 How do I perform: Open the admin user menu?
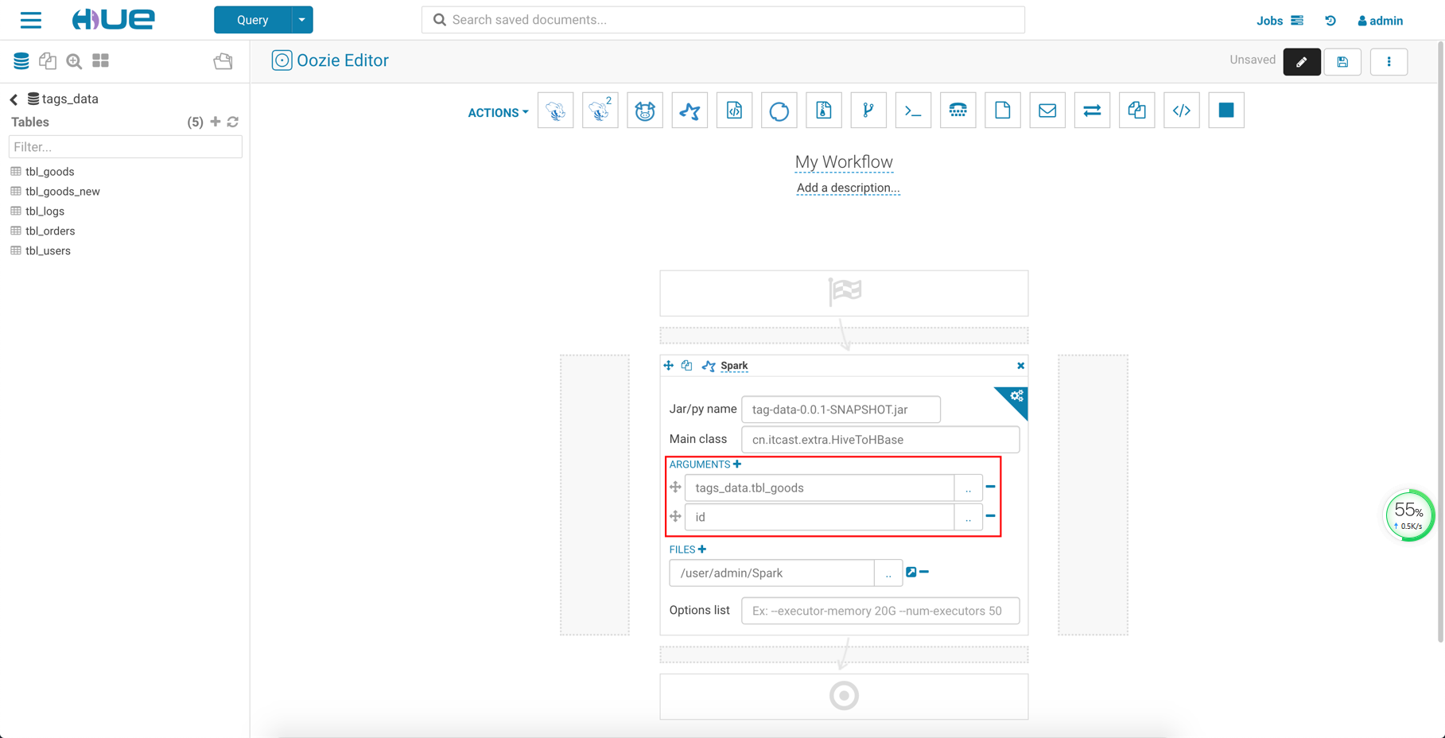(x=1381, y=21)
